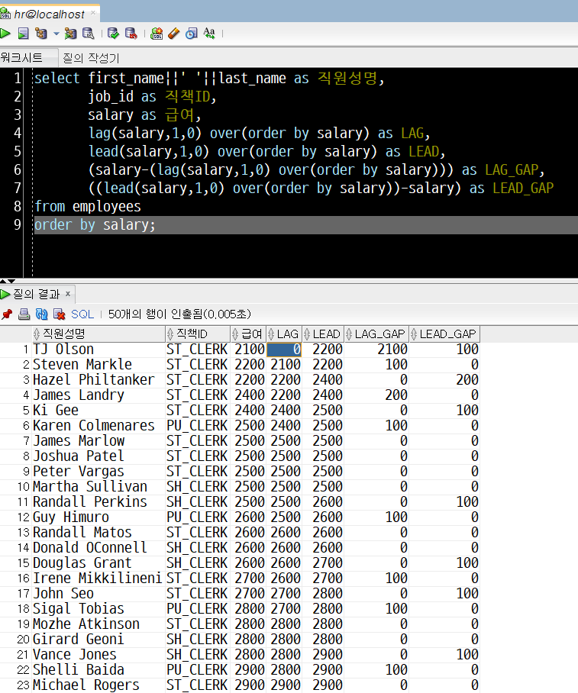The width and height of the screenshot is (578, 693).
Task: Click the Run Script toolbar icon
Action: pos(23,33)
